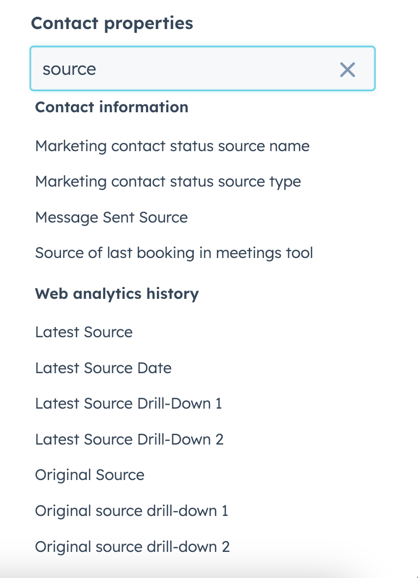The height and width of the screenshot is (578, 418).
Task: Select Latest Source Drill-Down 2
Action: [x=129, y=439]
